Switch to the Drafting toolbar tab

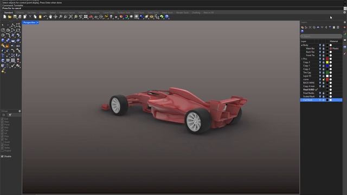[x=196, y=12]
